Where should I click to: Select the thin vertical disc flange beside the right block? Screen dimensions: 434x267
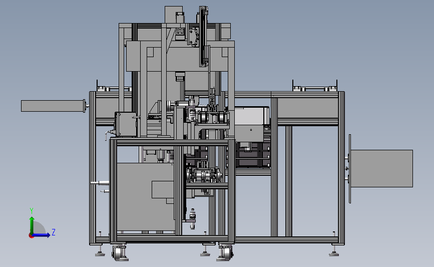(350, 169)
